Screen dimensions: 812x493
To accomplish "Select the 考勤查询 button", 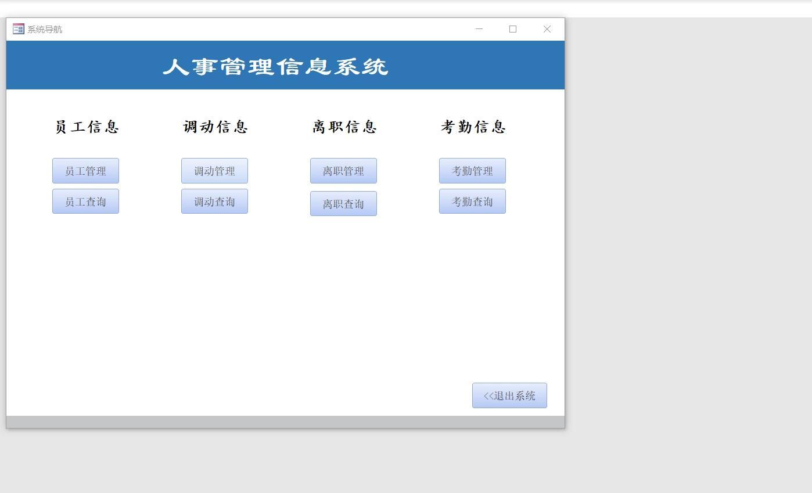I will point(472,201).
